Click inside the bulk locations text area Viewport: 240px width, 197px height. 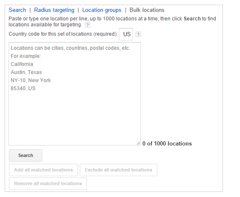[75, 94]
